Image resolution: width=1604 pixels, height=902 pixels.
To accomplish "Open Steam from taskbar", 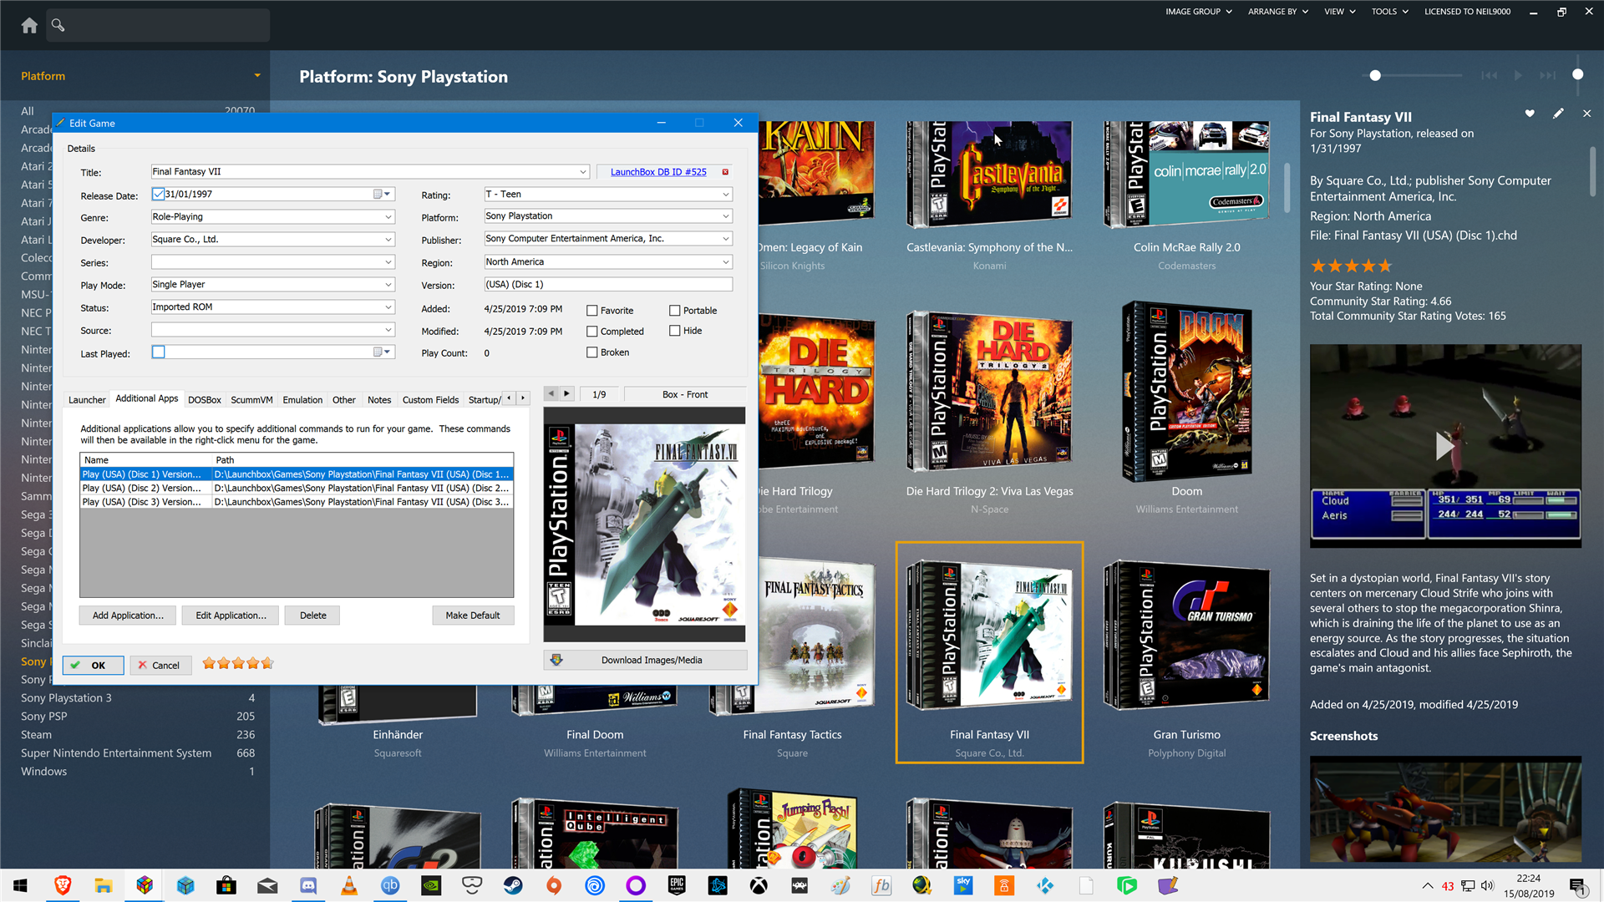I will click(513, 885).
